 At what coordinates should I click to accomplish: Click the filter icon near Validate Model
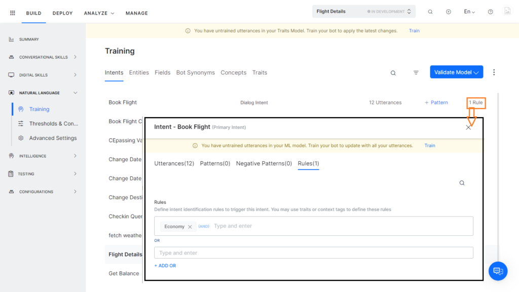[x=416, y=72]
